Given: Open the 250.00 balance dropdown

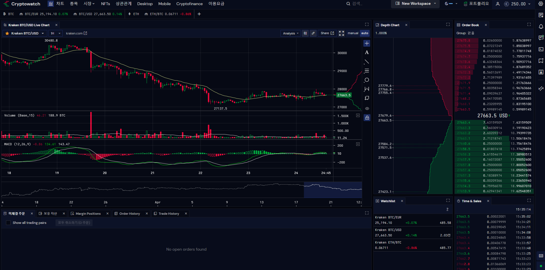Looking at the screenshot, I should (x=517, y=4).
